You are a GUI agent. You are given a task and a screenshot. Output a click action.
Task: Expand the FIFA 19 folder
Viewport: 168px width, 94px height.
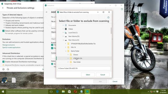(66, 47)
